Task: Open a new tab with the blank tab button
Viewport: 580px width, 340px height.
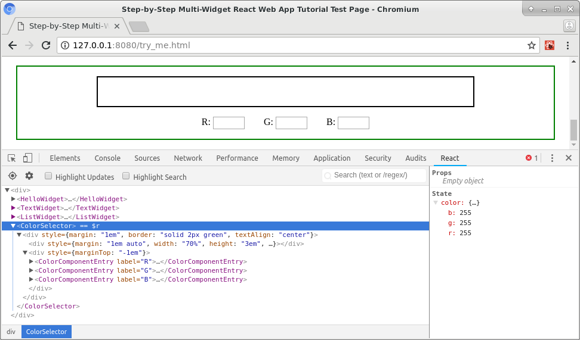Action: coord(139,27)
